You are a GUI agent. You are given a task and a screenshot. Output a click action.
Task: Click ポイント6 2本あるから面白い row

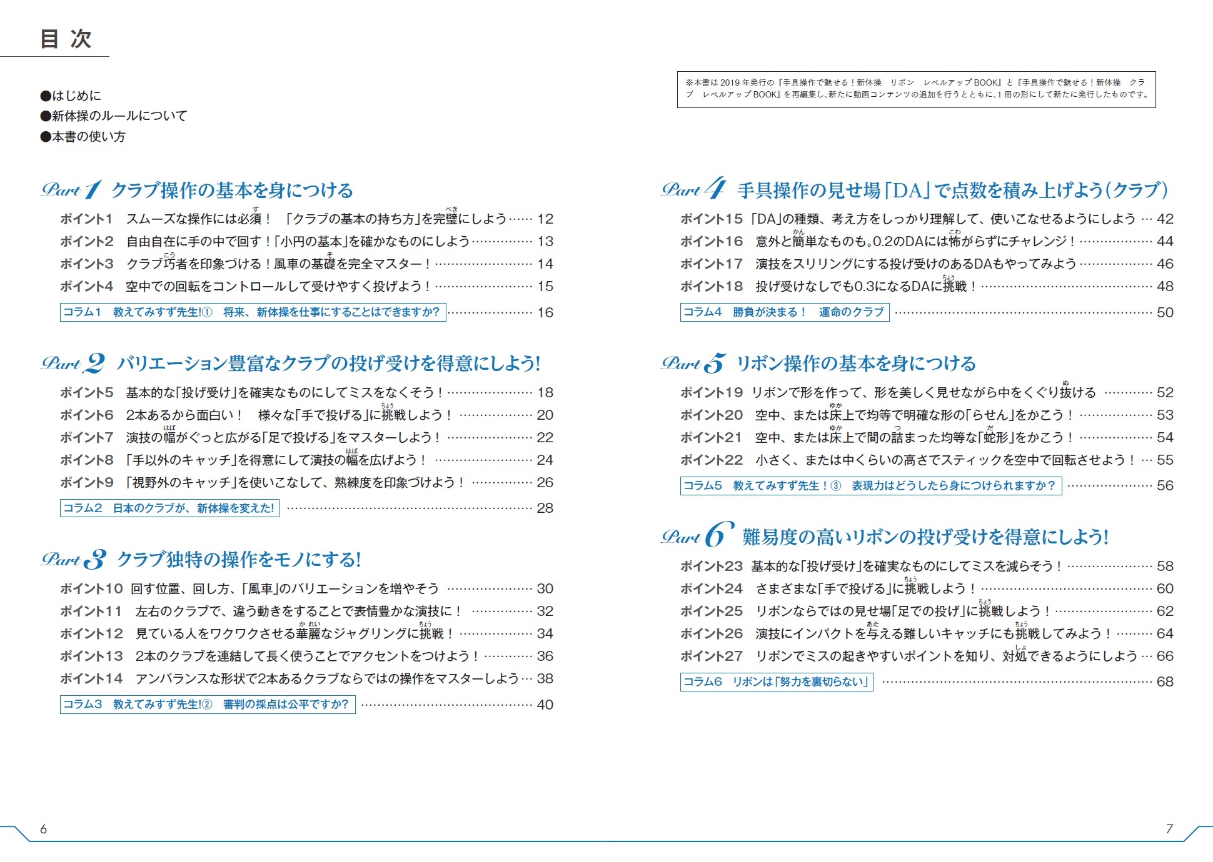tap(306, 415)
